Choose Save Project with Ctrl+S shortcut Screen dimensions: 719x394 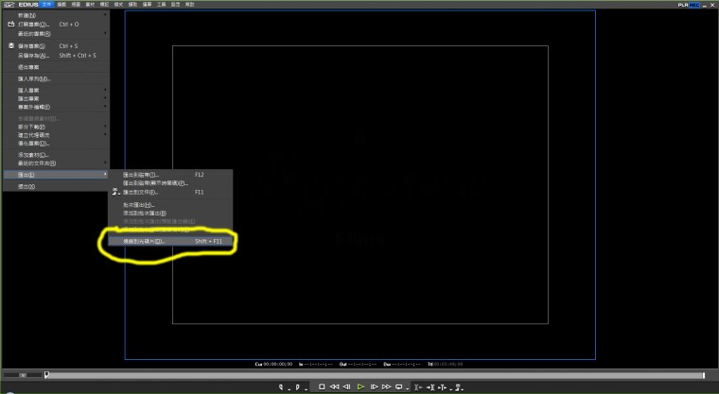point(56,45)
